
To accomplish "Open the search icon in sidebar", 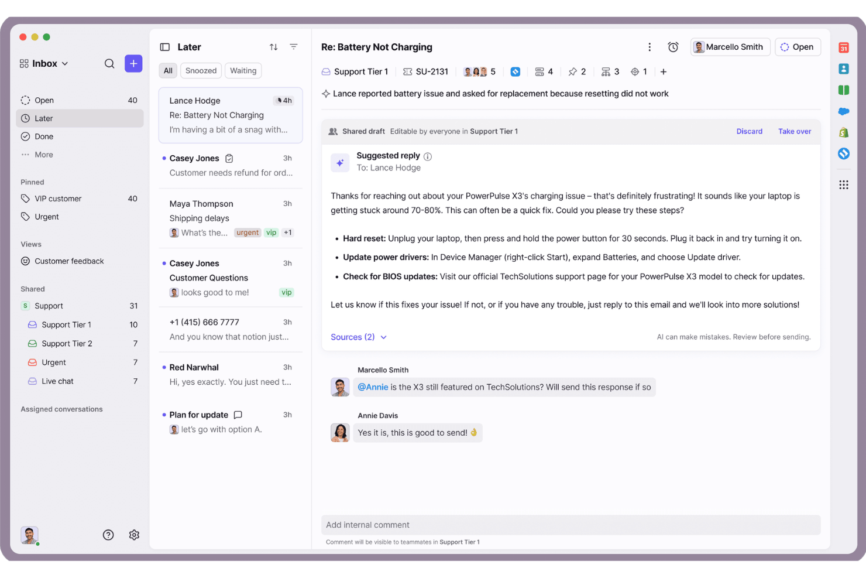I will [109, 63].
